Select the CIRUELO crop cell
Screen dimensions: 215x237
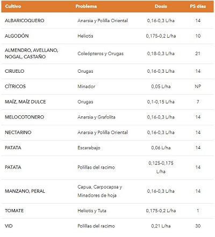(15, 71)
